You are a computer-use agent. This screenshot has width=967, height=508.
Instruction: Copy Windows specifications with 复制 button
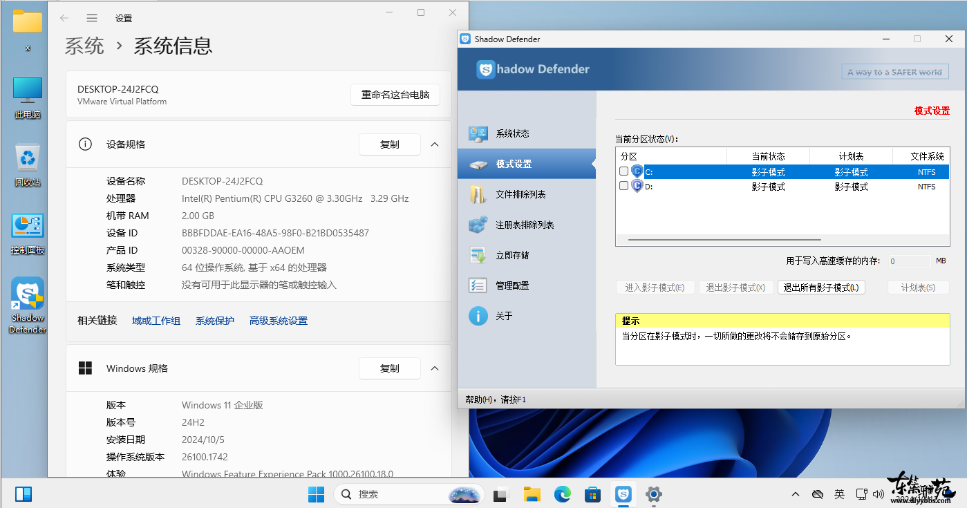[390, 368]
